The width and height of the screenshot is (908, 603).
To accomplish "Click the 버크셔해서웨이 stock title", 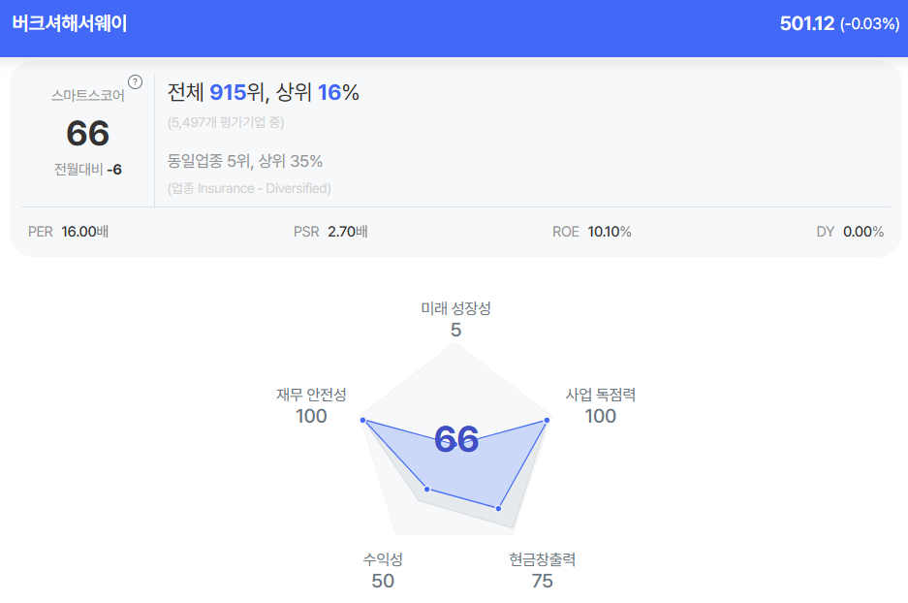I will pyautogui.click(x=70, y=23).
